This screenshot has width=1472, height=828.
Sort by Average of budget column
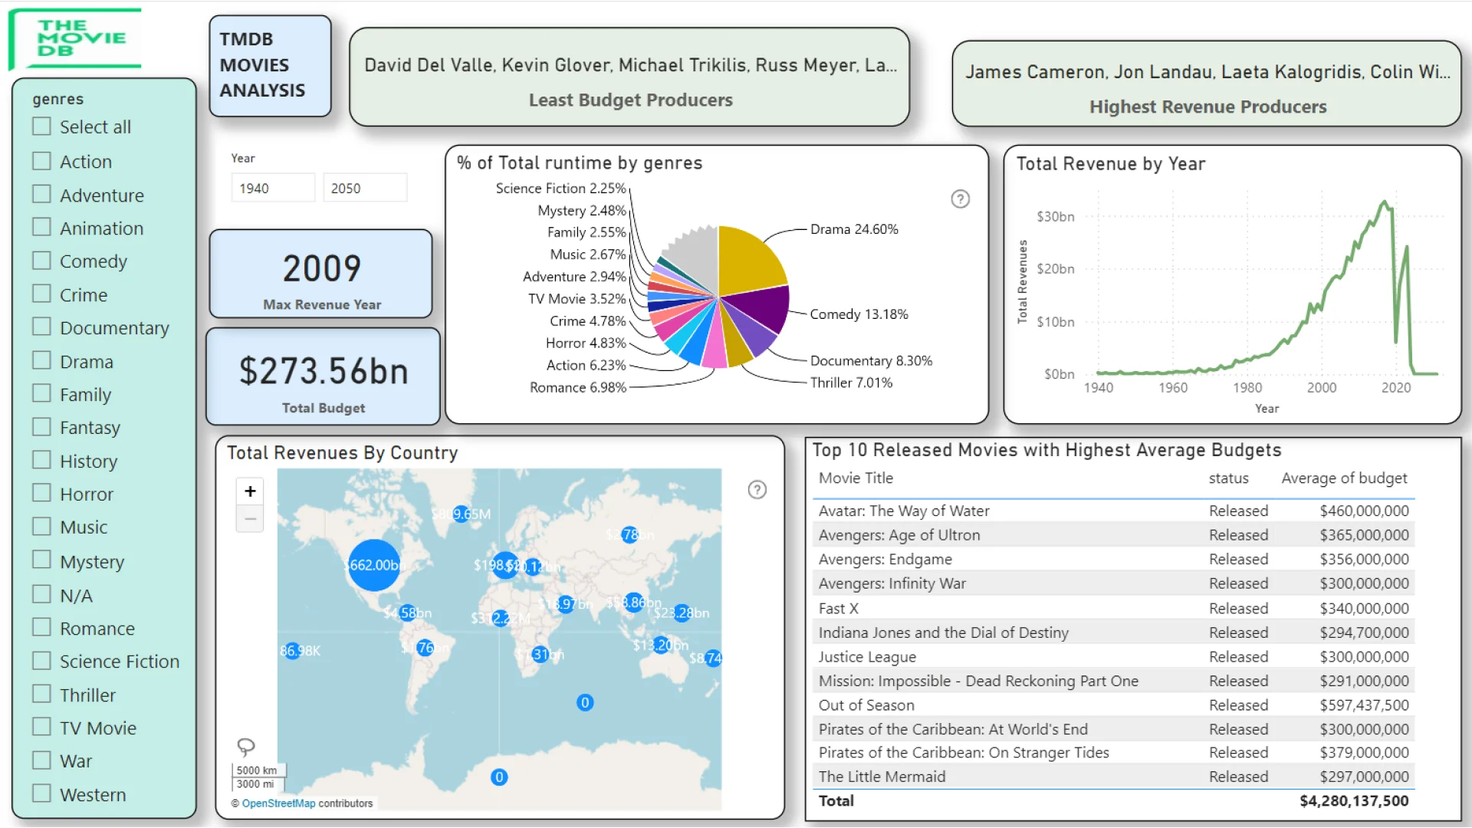click(1344, 478)
